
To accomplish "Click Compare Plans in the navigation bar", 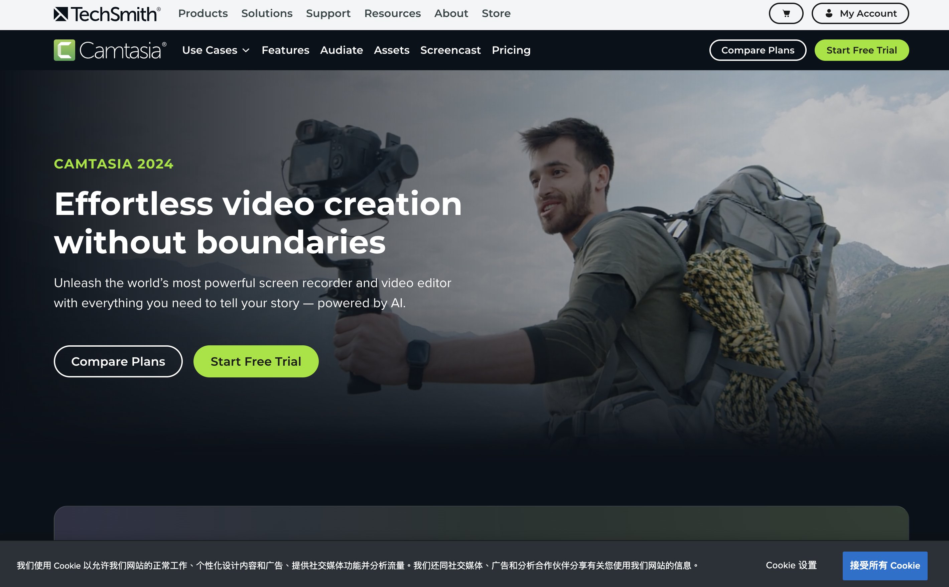I will 757,50.
